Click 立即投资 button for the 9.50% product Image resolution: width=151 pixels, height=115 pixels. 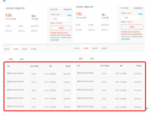pyautogui.click(x=61, y=28)
